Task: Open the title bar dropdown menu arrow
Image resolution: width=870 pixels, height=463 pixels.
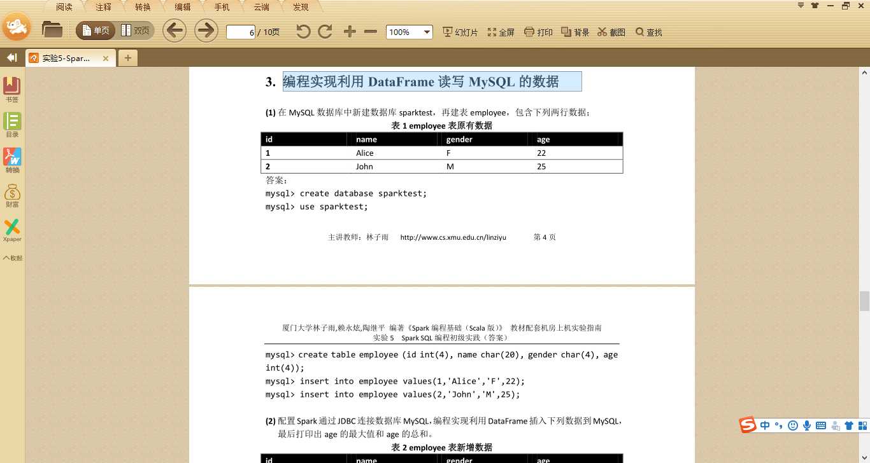Action: point(801,6)
